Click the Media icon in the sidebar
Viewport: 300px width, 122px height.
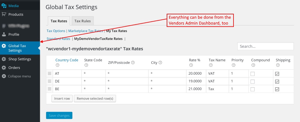(x=4, y=6)
